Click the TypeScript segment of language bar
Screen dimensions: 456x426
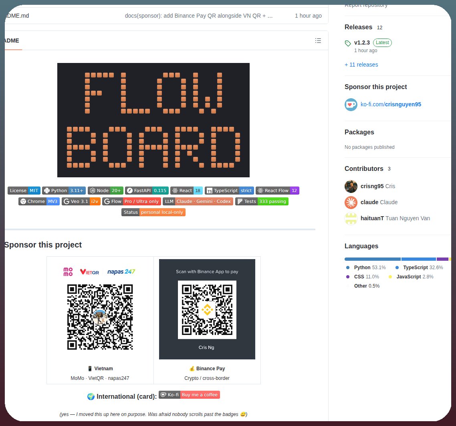[418, 259]
